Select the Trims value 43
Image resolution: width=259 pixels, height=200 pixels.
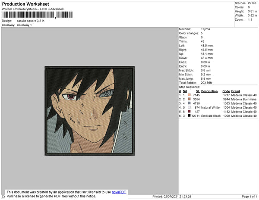[202, 41]
